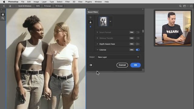Open the Help menu
This screenshot has width=194, height=109.
(x=106, y=2)
